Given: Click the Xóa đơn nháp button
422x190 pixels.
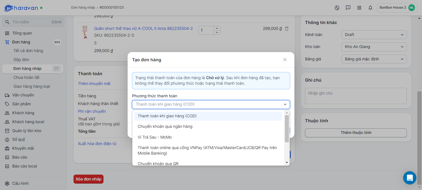Looking at the screenshot, I should pos(88,179).
